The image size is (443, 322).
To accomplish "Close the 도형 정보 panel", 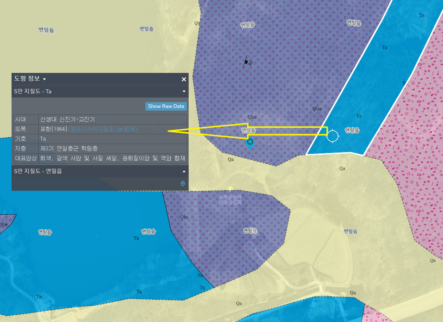I will tap(184, 79).
